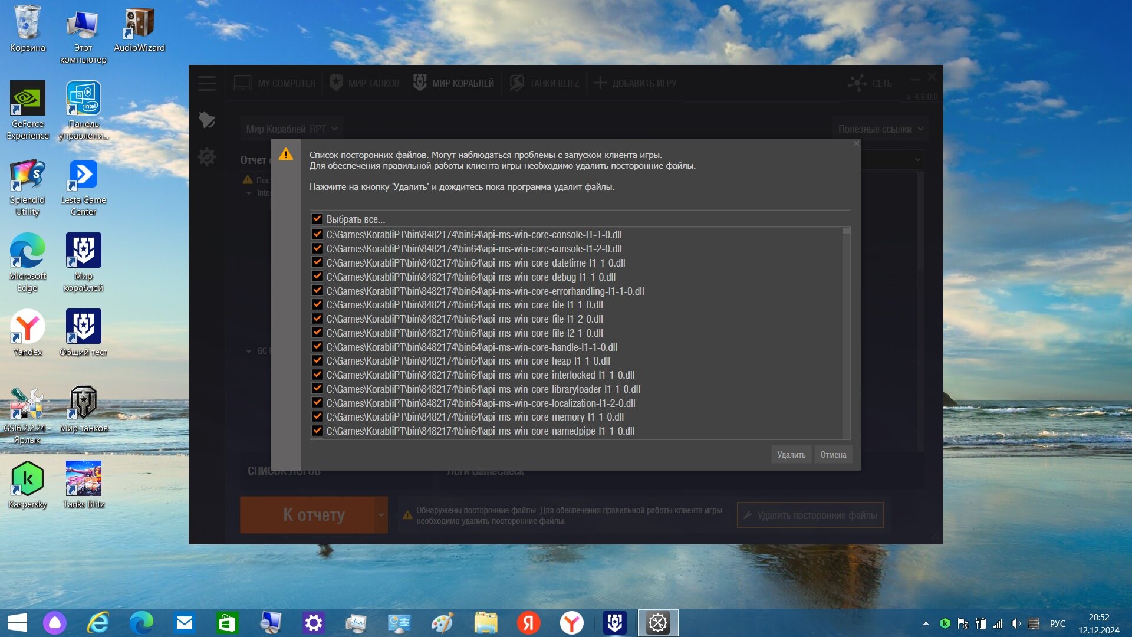Collapse the Inte... tree node in report
Viewport: 1132px width, 637px height.
coord(249,193)
